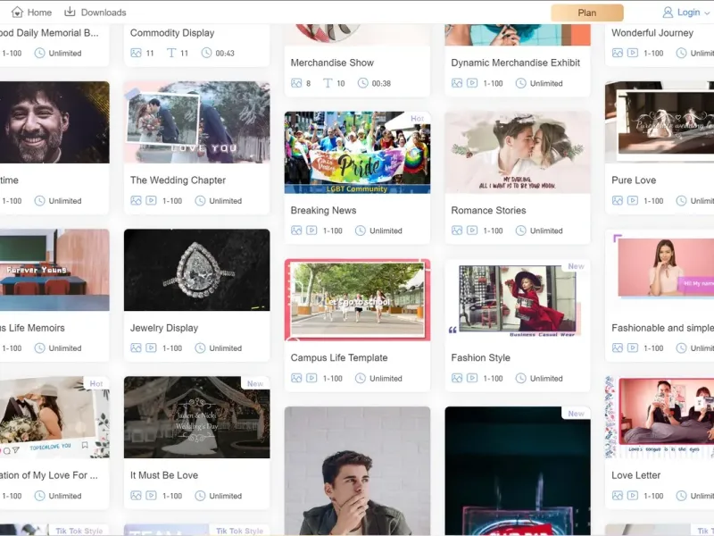
Task: Open the Fashion Style template thumbnail
Action: click(518, 300)
